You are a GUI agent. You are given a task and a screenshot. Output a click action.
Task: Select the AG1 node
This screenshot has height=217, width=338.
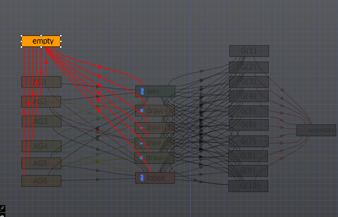click(x=41, y=82)
